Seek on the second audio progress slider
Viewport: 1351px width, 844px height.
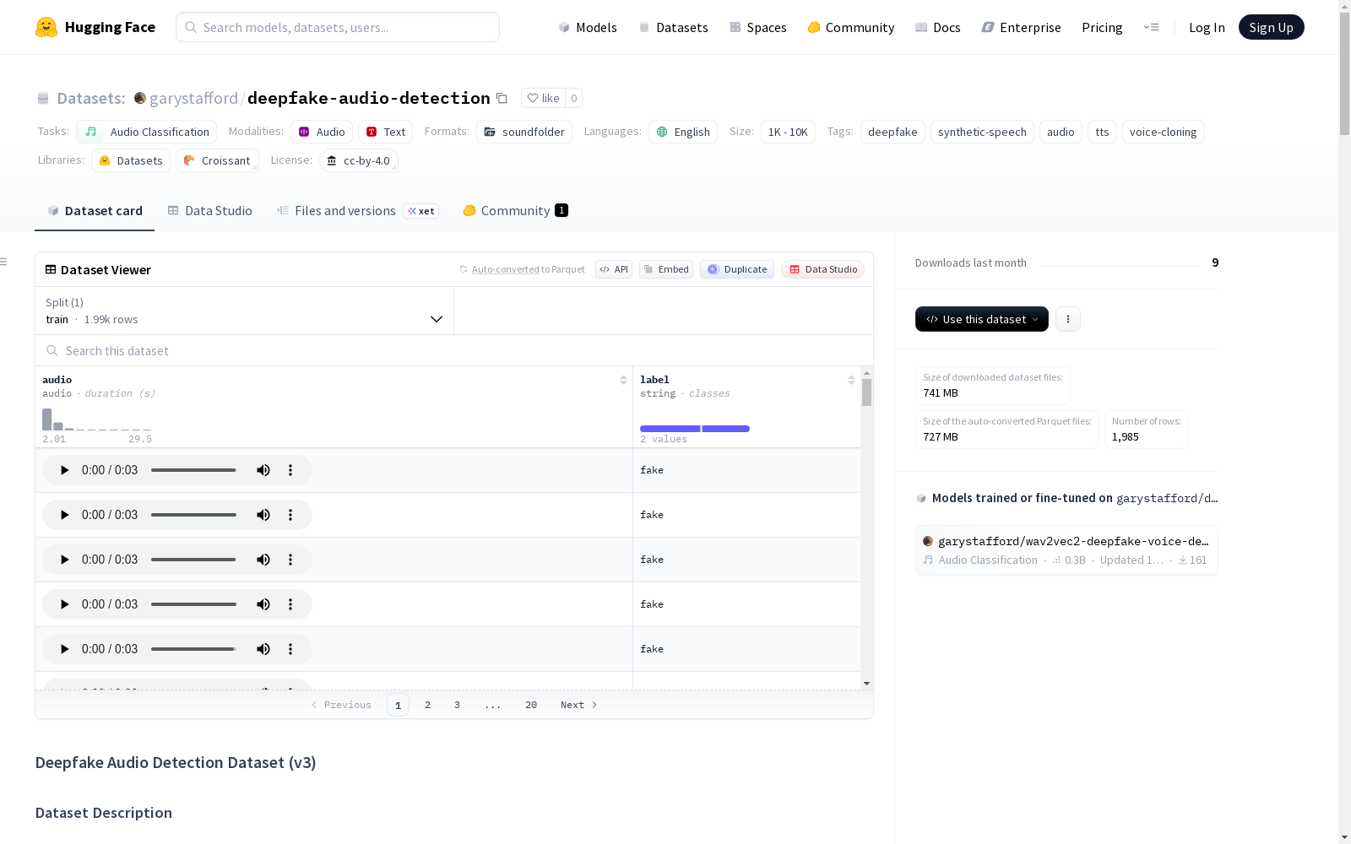click(193, 515)
